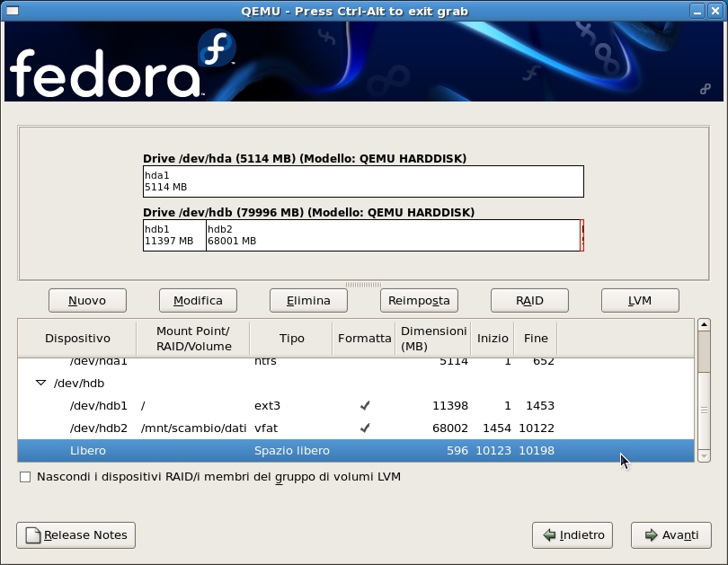Screen dimensions: 728x565
Task: Collapse the /dev/hdb tree node
Action: coord(40,384)
